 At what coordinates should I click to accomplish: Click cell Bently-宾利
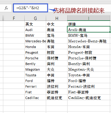tap(89, 64)
